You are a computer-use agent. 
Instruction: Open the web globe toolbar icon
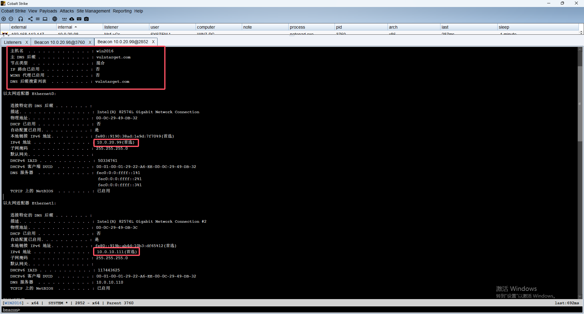pyautogui.click(x=55, y=19)
